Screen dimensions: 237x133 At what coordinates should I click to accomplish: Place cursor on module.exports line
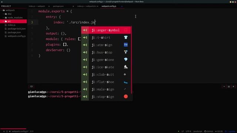tap(55, 11)
